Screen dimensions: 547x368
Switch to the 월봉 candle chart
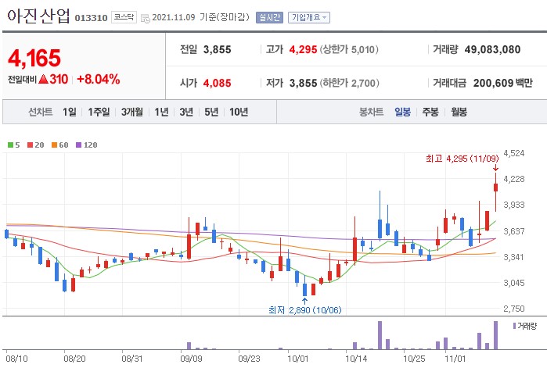(x=459, y=112)
